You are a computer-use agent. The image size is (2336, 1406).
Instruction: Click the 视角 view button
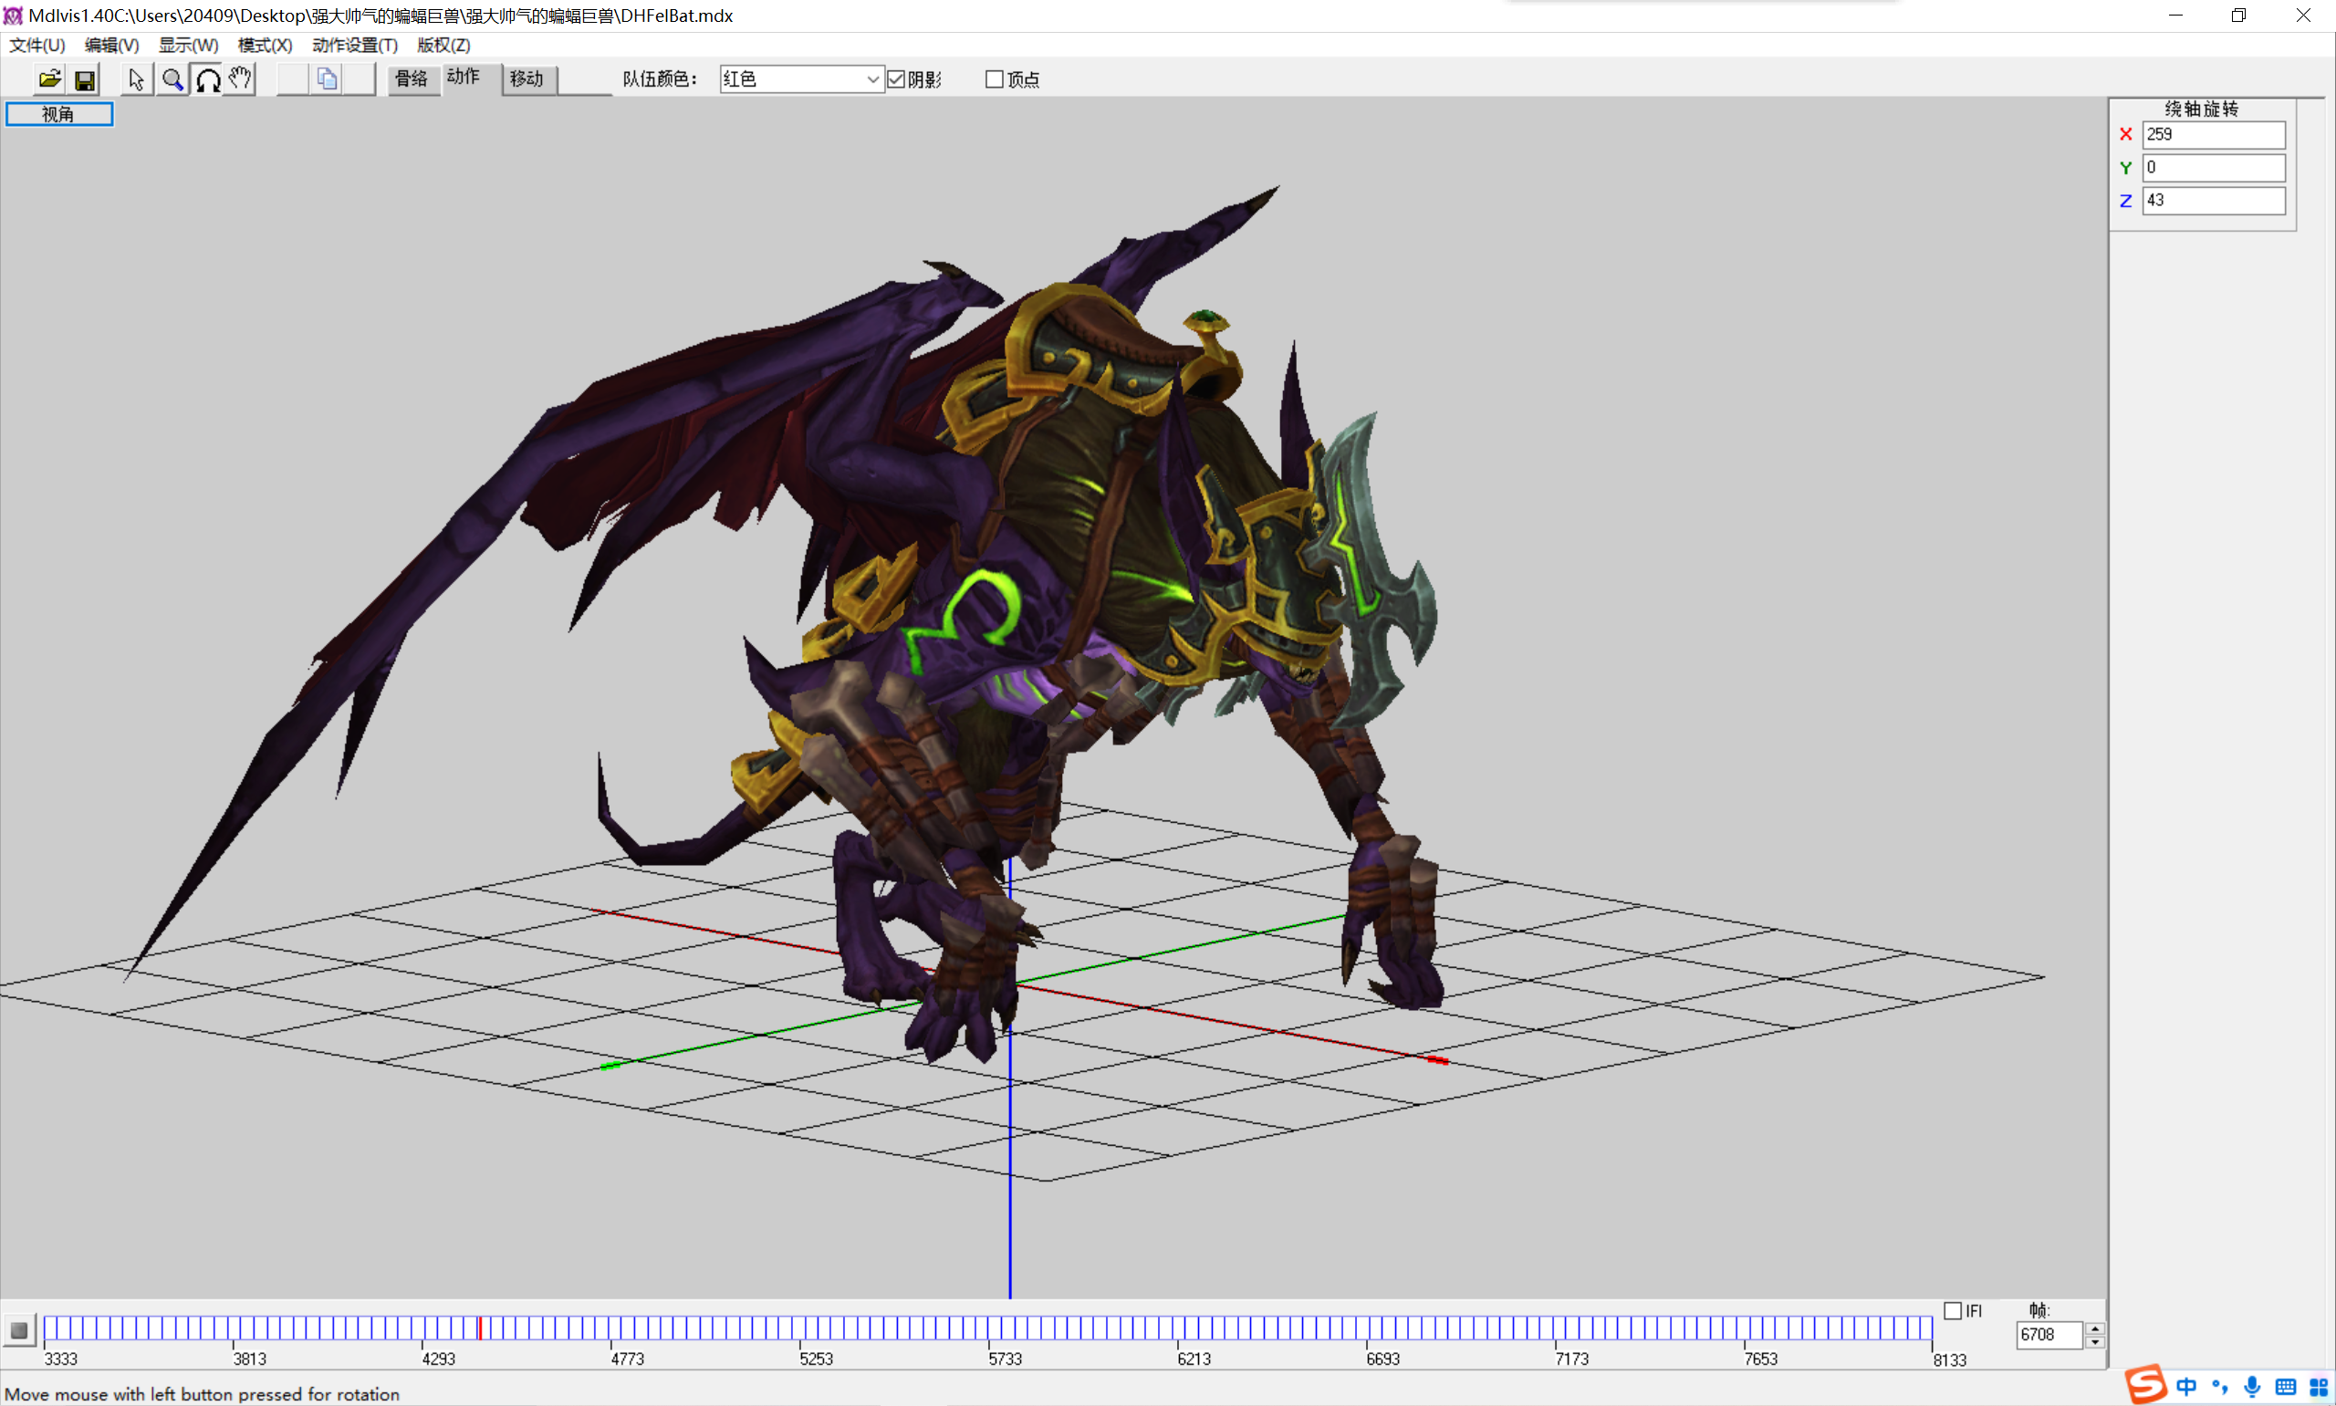click(58, 114)
